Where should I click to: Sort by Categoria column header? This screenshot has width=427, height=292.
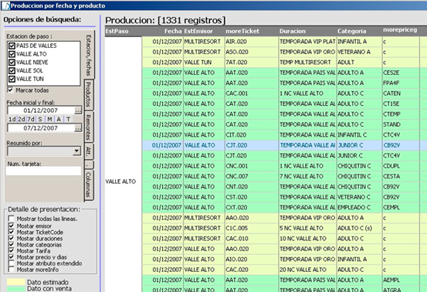360,31
